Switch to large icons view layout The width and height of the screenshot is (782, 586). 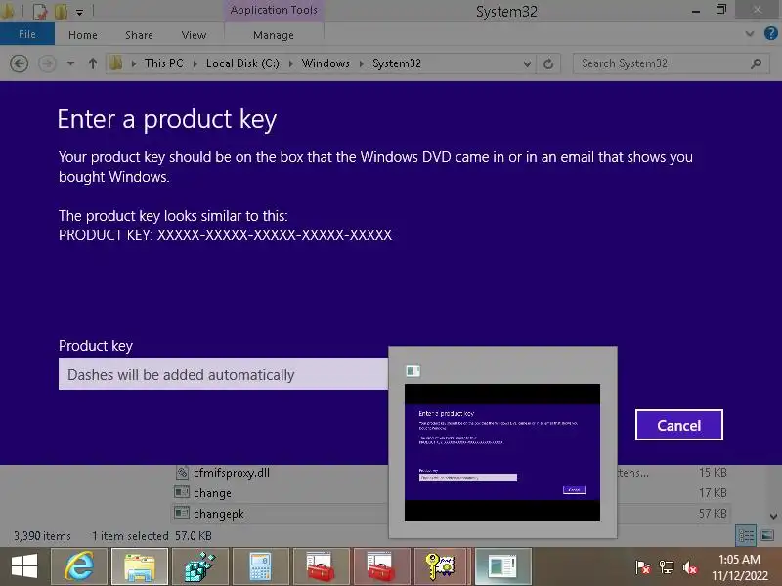pos(767,535)
